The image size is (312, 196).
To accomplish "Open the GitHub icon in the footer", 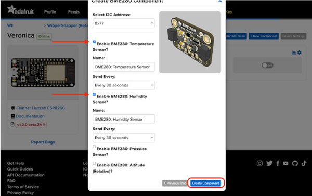I will point(295,163).
